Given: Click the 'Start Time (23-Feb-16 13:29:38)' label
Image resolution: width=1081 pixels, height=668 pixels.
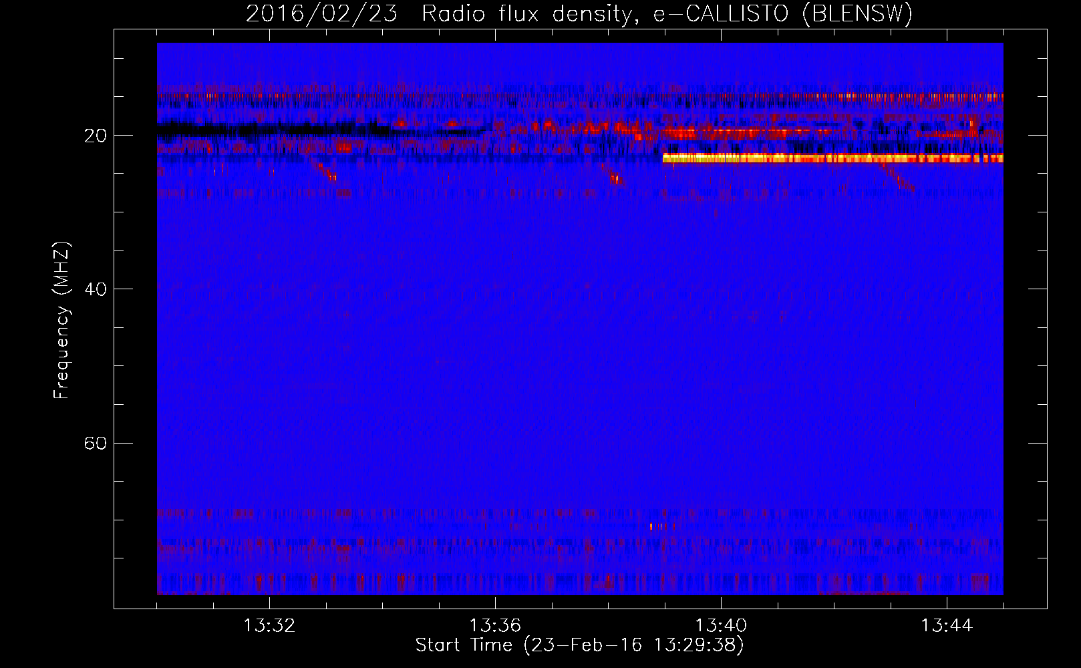Looking at the screenshot, I should pyautogui.click(x=579, y=645).
